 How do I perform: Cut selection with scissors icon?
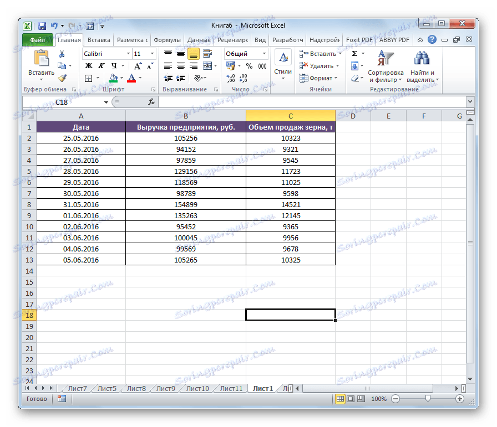click(x=62, y=54)
